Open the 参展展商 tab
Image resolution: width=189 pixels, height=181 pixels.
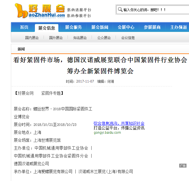point(152,27)
